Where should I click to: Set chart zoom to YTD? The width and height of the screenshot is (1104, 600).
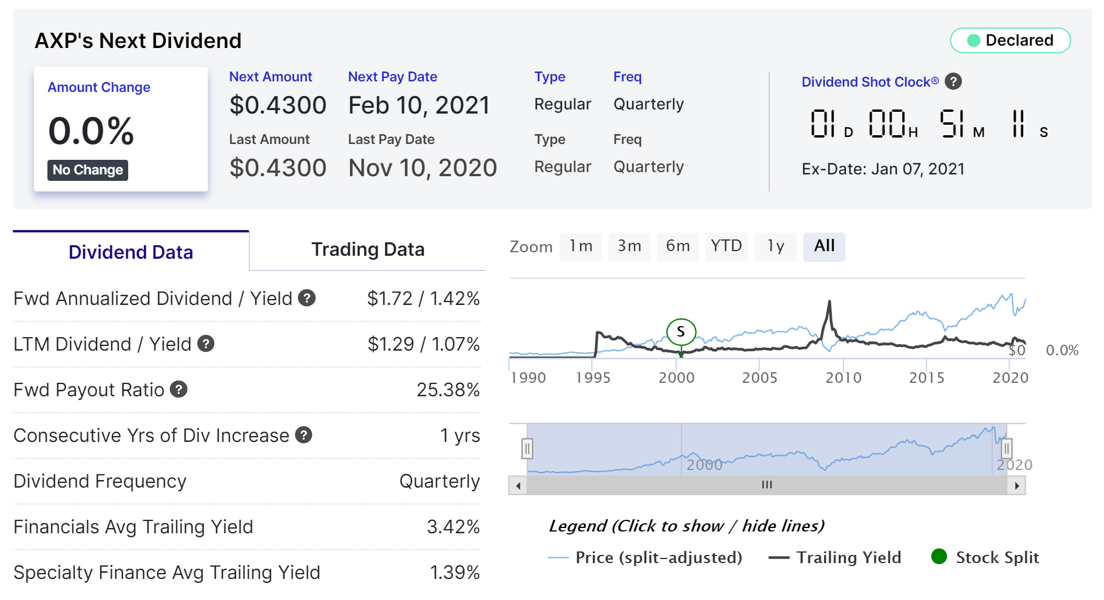click(726, 246)
